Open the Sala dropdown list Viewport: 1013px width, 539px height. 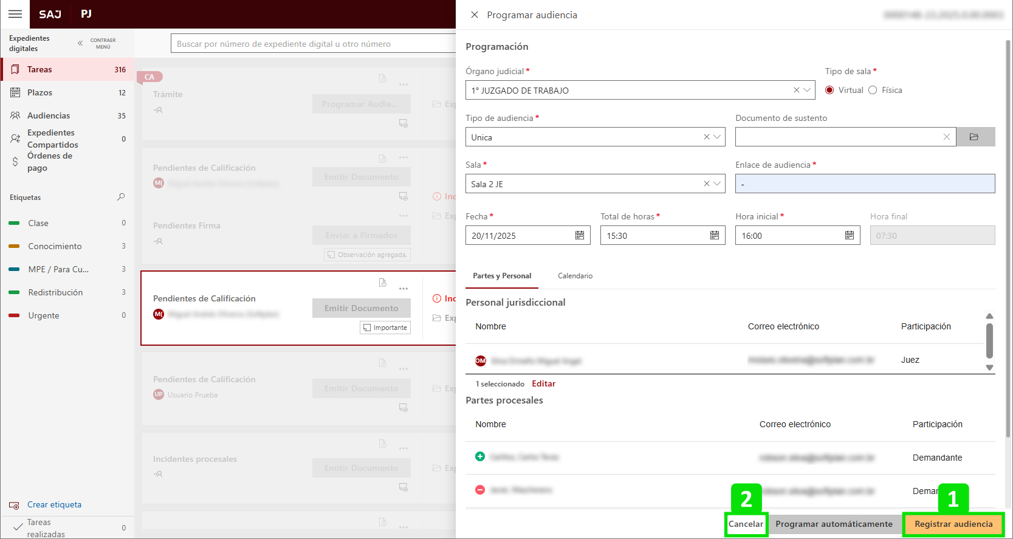click(717, 184)
